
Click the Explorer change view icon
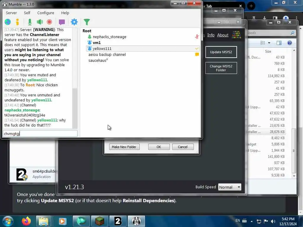pos(263,43)
